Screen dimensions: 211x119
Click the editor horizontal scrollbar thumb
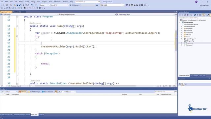coord(86,86)
